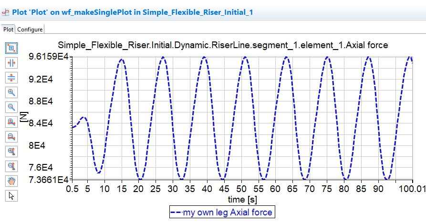Activate the horizontal range zoom tool
Image resolution: width=426 pixels, height=223 pixels.
(12, 62)
